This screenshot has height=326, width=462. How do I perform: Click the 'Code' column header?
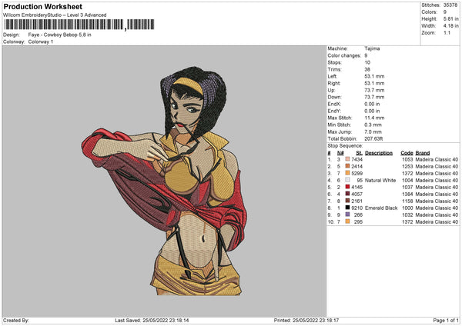pyautogui.click(x=407, y=153)
